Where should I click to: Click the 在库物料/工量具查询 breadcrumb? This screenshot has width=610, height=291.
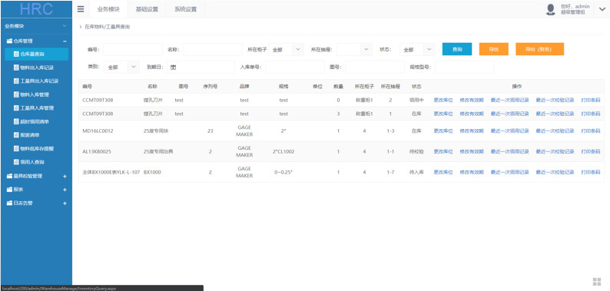point(108,27)
